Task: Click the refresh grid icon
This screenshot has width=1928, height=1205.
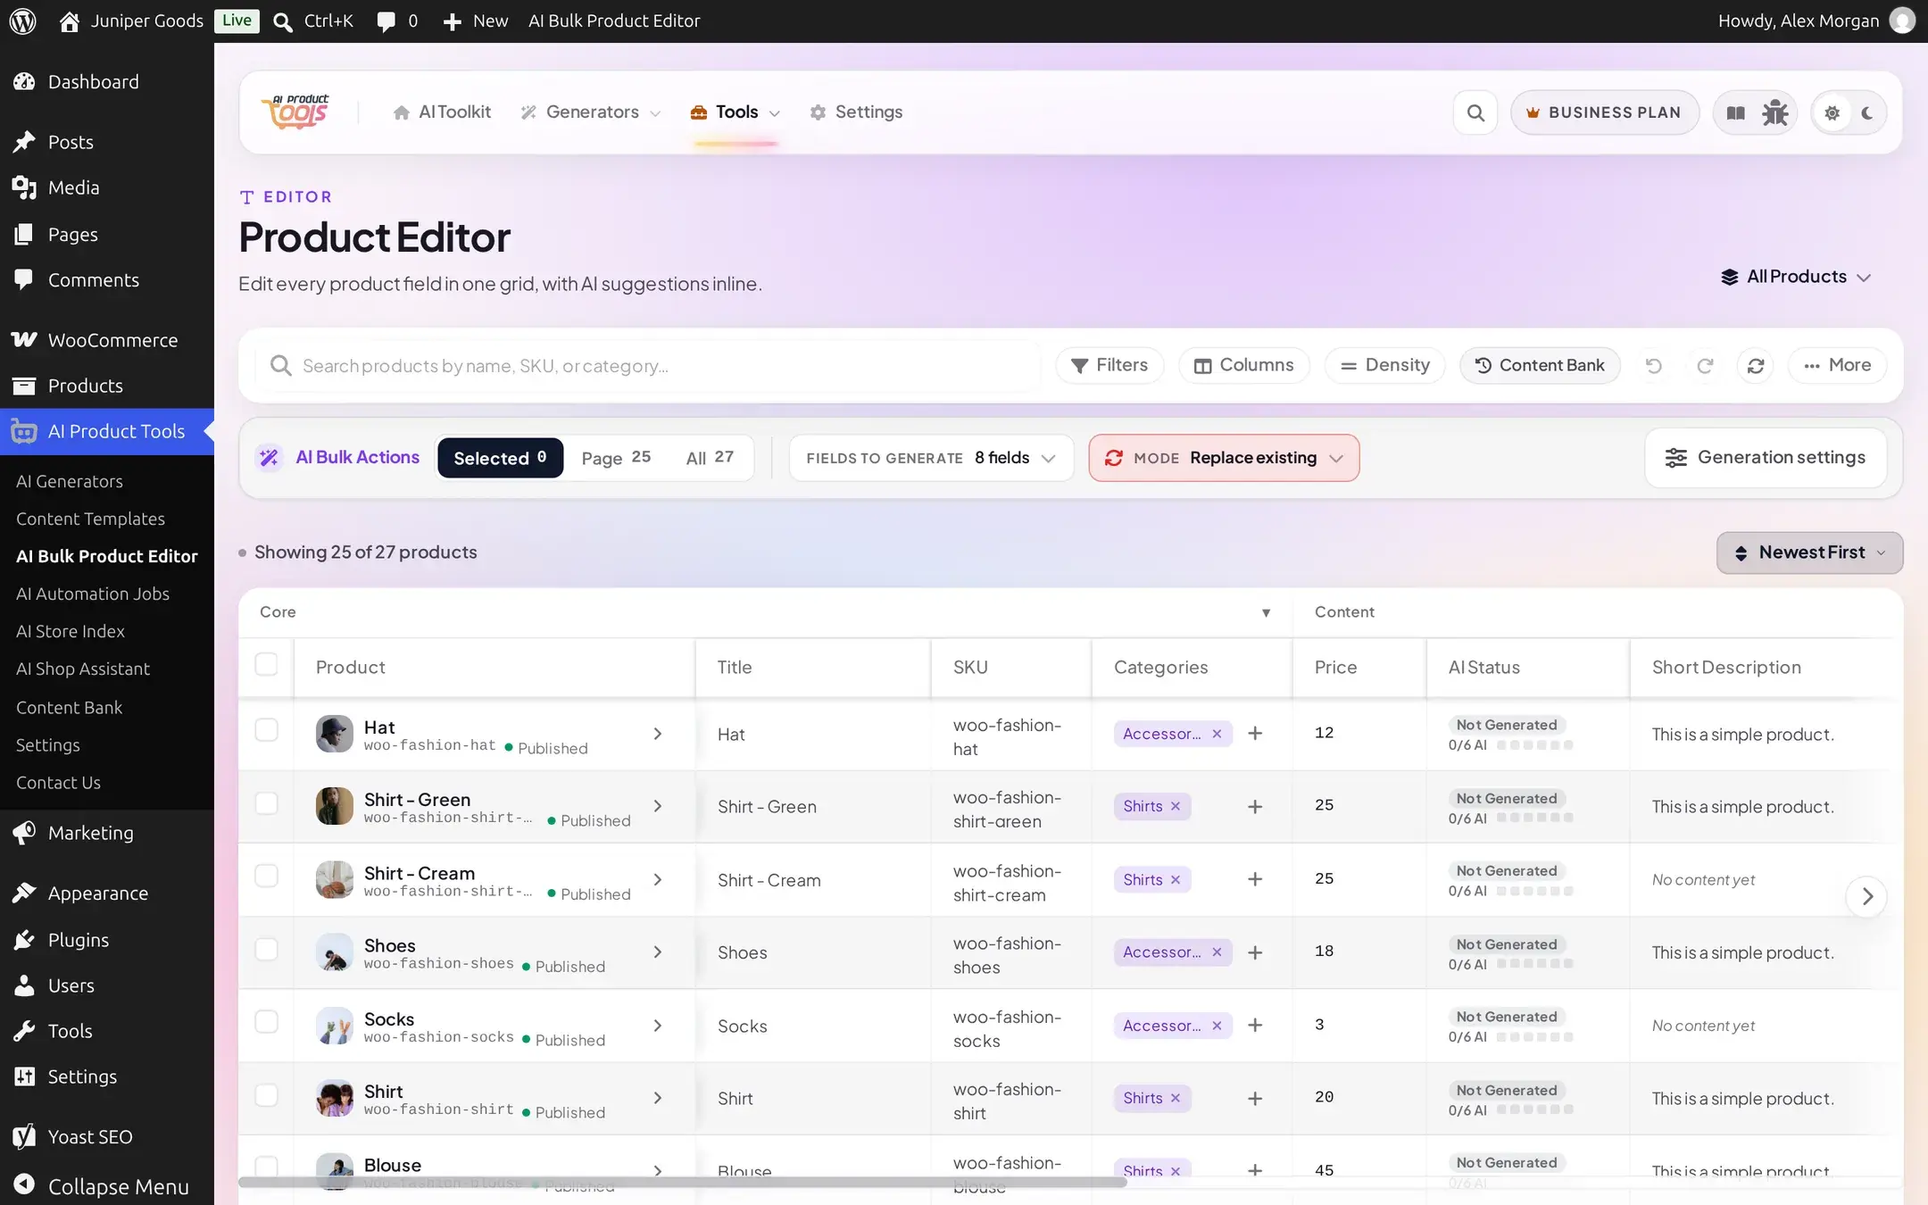Action: pyautogui.click(x=1756, y=366)
